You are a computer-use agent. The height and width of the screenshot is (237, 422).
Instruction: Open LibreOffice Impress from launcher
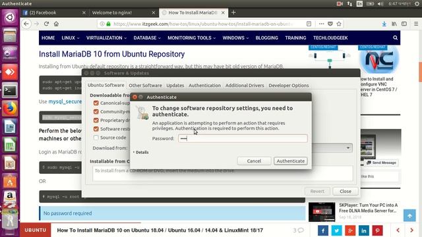[10, 163]
